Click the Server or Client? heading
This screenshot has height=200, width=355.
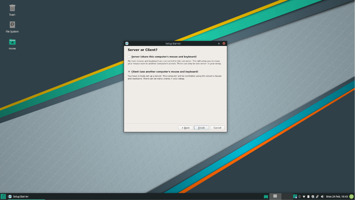tap(143, 50)
